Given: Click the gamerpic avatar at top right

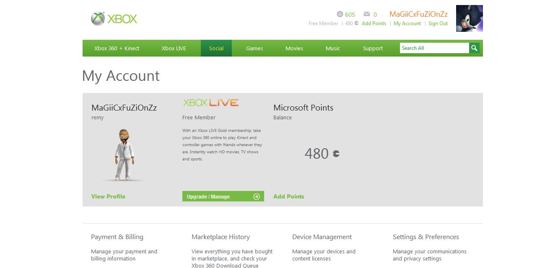Looking at the screenshot, I should (470, 18).
